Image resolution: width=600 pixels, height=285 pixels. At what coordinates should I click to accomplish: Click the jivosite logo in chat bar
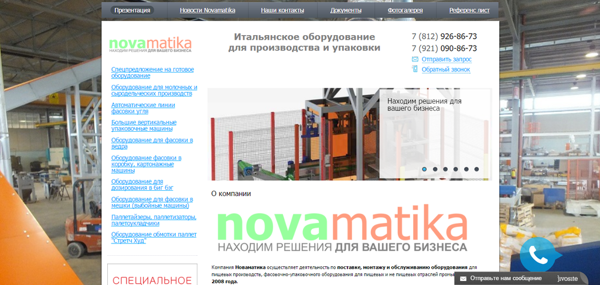click(567, 278)
